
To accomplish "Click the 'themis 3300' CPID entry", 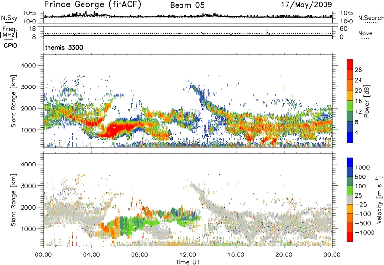I will (x=64, y=47).
